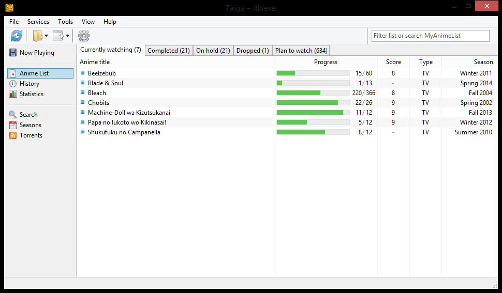Select the Shukufuku no Campanella title

[x=124, y=132]
